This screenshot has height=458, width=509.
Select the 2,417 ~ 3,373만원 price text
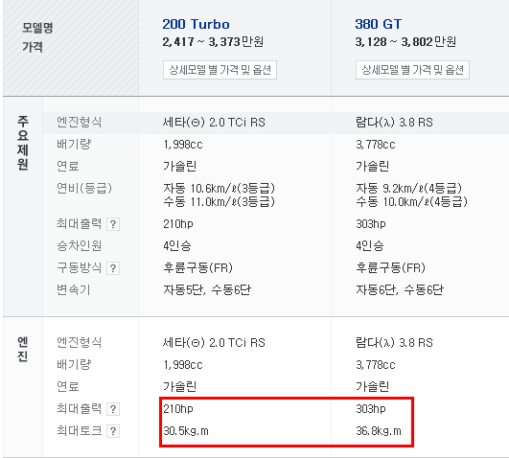213,42
